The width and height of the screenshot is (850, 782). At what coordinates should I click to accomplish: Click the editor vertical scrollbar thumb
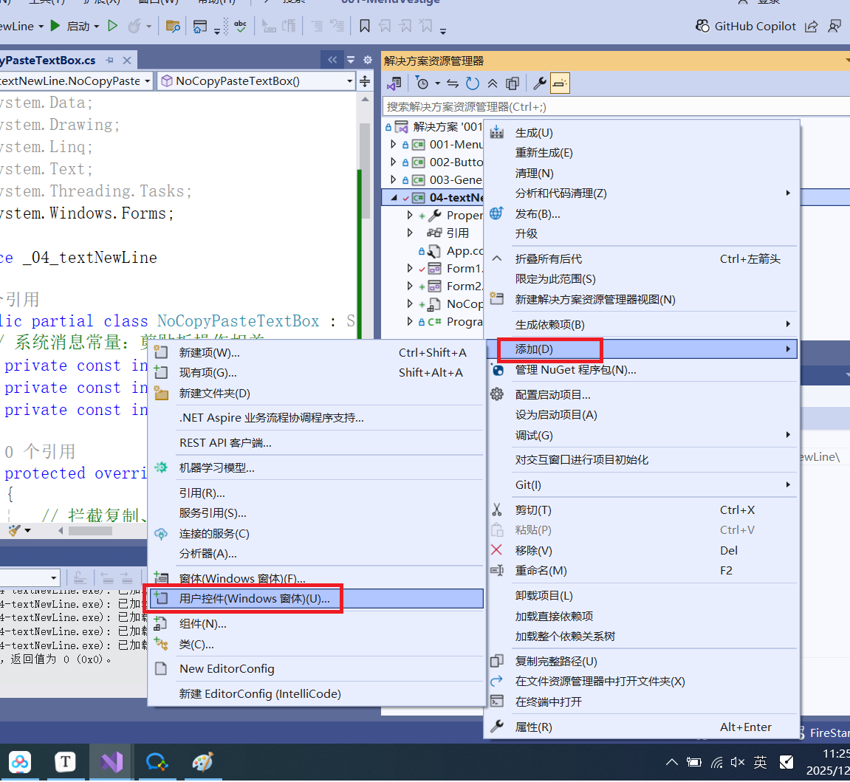pos(365,171)
